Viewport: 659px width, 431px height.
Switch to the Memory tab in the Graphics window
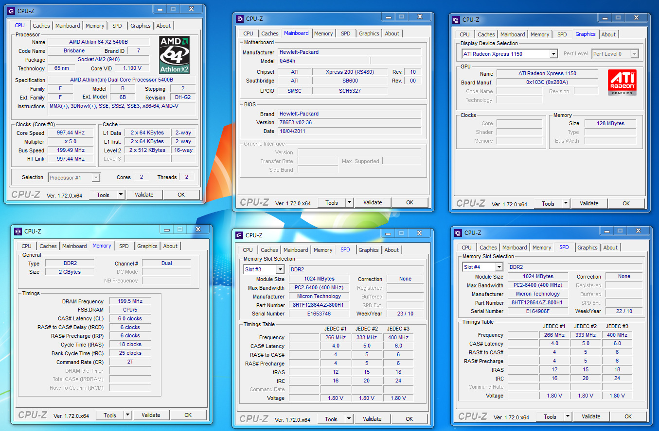[x=540, y=34]
